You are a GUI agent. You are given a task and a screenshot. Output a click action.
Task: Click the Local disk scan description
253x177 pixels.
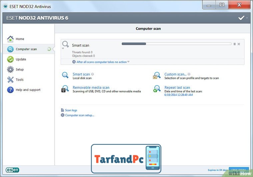point(82,78)
